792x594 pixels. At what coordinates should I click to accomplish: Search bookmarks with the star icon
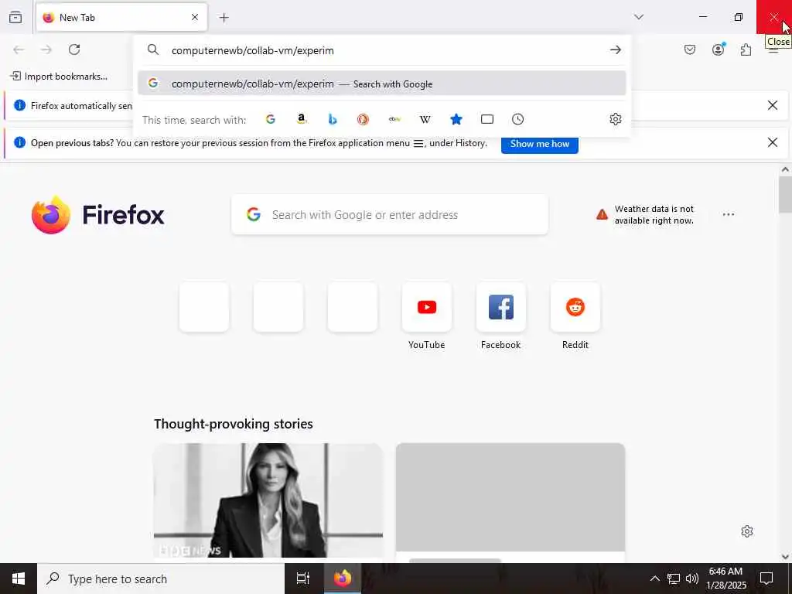(x=456, y=119)
